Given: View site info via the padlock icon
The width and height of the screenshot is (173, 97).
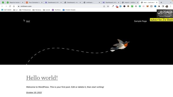Looking at the screenshot, I should tap(19, 6).
